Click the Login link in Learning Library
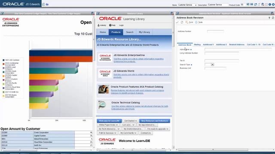The width and height of the screenshot is (275, 154). (121, 25)
